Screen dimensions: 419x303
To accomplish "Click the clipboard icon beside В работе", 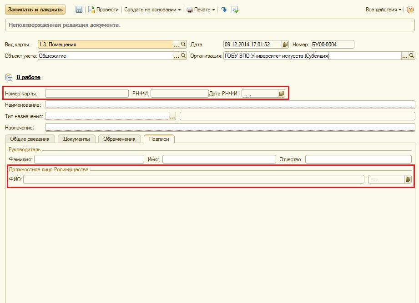I will coord(9,77).
